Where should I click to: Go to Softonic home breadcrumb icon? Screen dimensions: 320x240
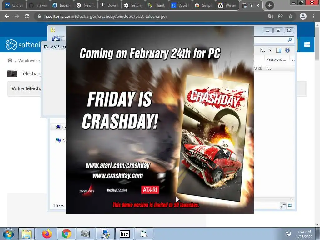coord(10,60)
